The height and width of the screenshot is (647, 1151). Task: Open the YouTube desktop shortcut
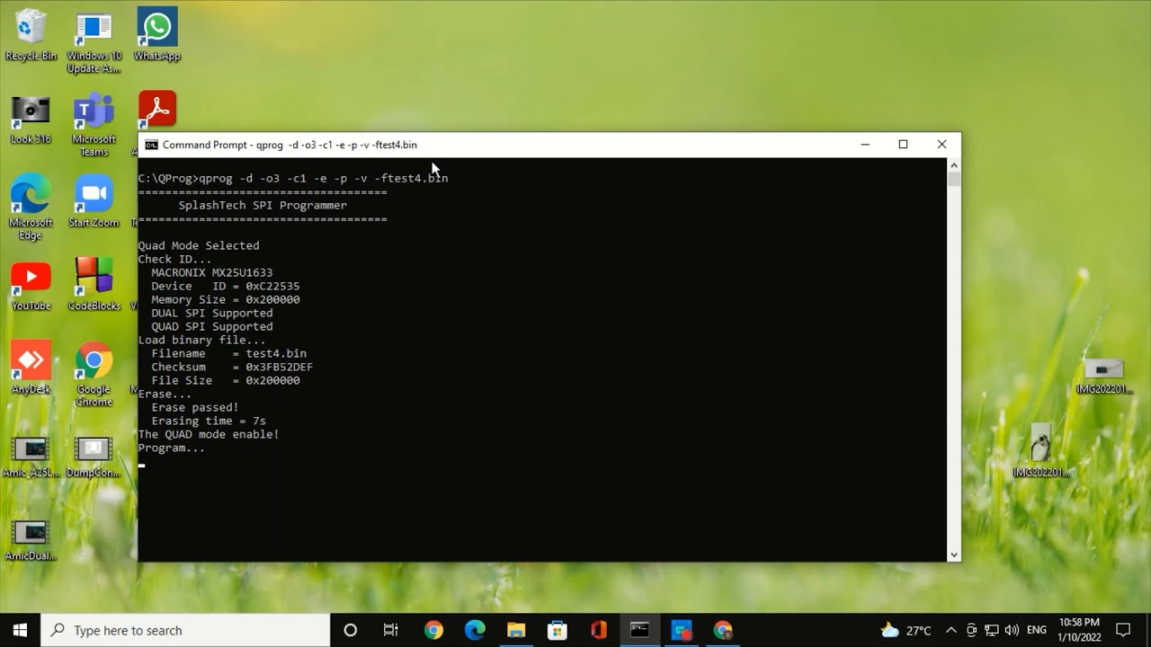click(x=31, y=286)
